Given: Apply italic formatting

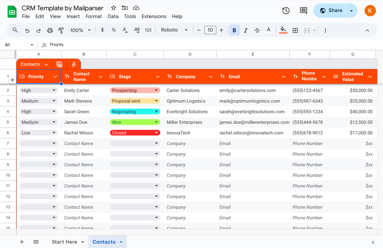Looking at the screenshot, I should click(246, 30).
